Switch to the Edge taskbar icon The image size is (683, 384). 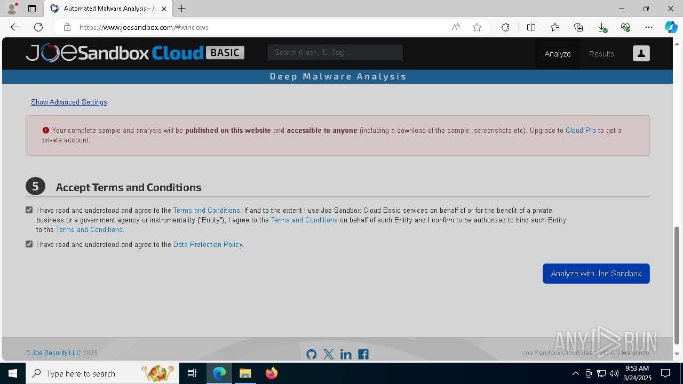coord(219,373)
